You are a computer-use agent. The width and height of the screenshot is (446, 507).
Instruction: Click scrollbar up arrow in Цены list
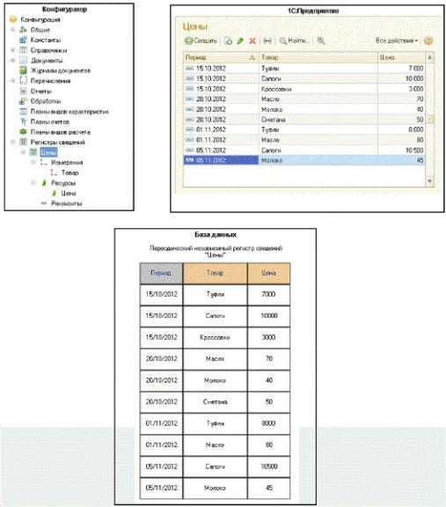click(429, 57)
